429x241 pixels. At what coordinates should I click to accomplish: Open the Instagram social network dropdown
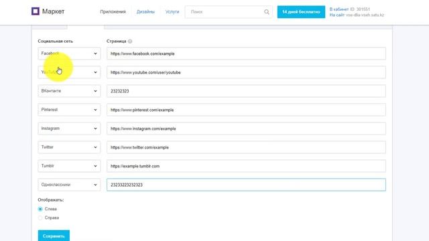click(x=69, y=129)
